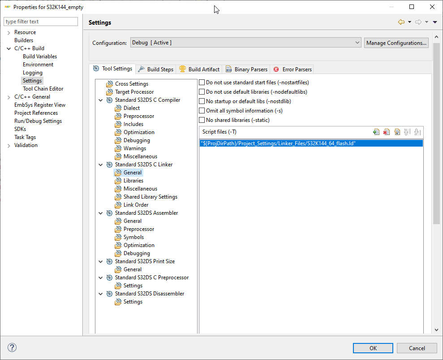The height and width of the screenshot is (360, 443).
Task: Select Standard S32DS Print Size tool
Action: click(x=145, y=261)
